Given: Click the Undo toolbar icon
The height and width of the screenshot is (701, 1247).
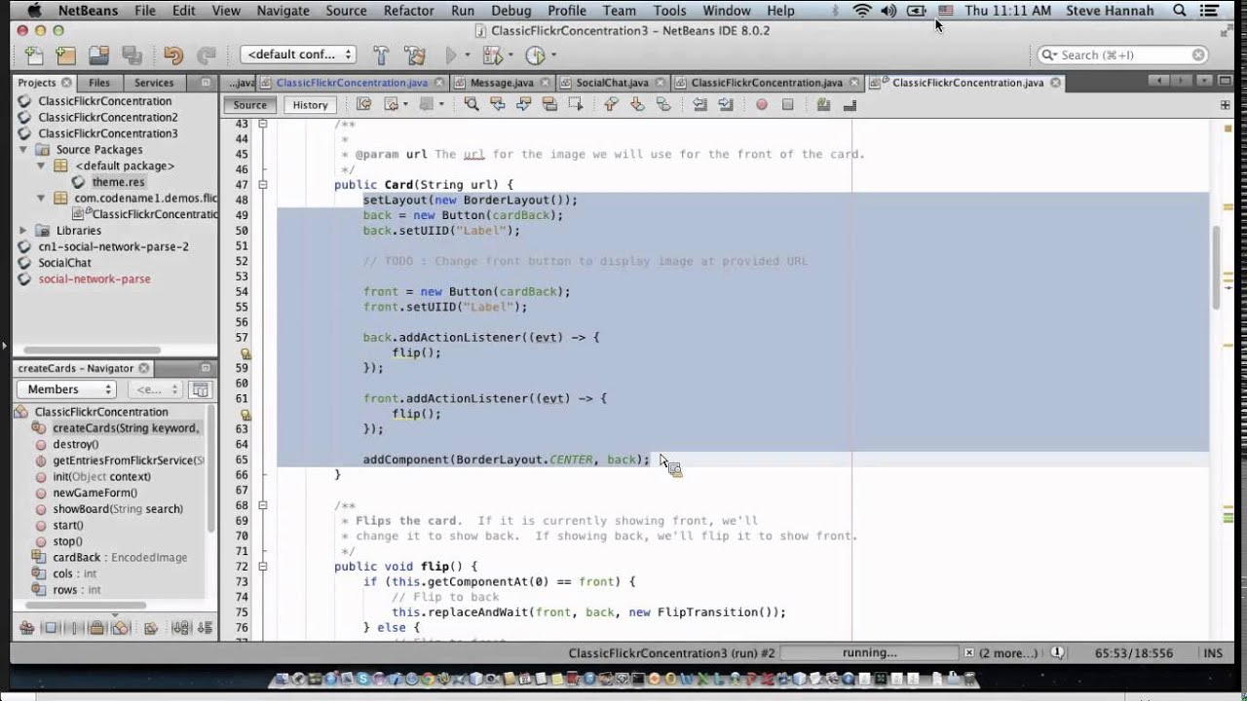Looking at the screenshot, I should coord(173,55).
